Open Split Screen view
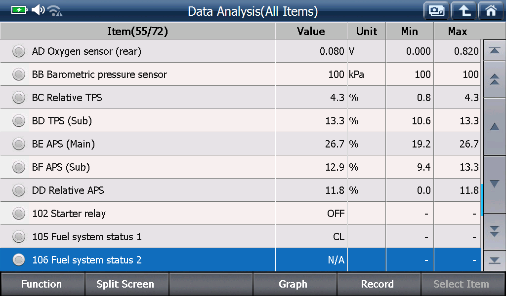The height and width of the screenshot is (296, 506). [x=126, y=284]
